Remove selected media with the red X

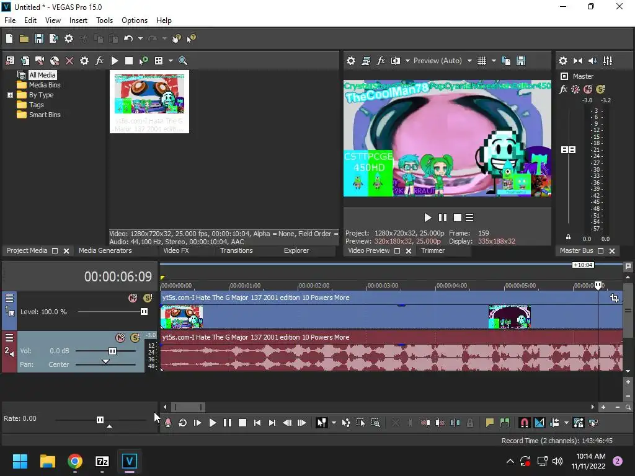coord(69,61)
